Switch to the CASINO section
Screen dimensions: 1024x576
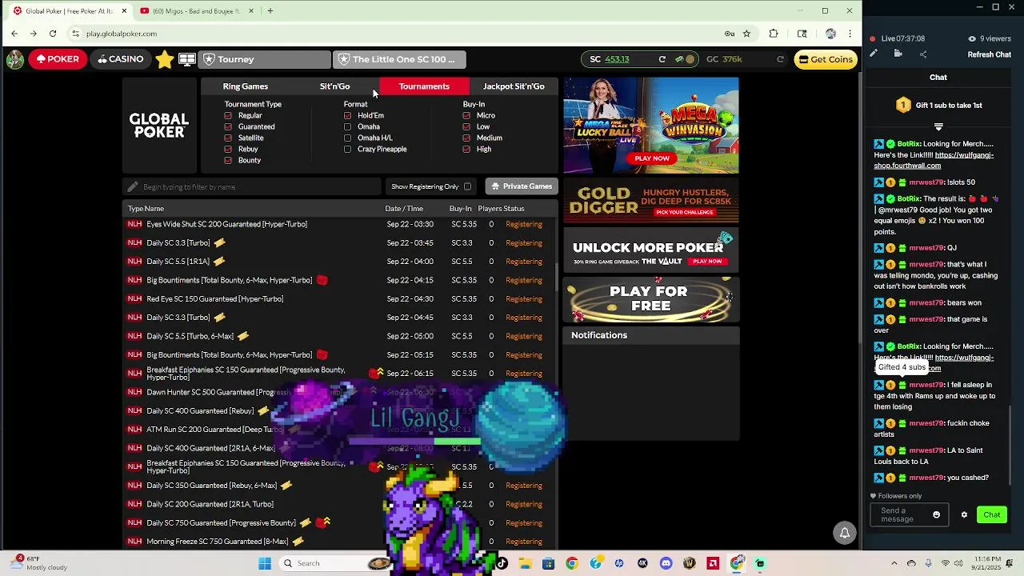[x=121, y=59]
